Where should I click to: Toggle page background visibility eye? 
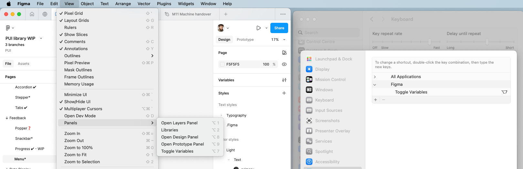tap(284, 64)
